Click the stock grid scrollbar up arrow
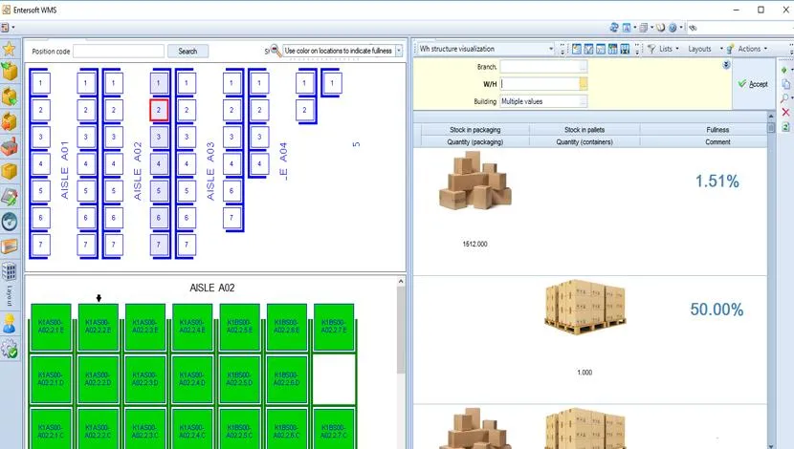The width and height of the screenshot is (794, 449). click(771, 117)
